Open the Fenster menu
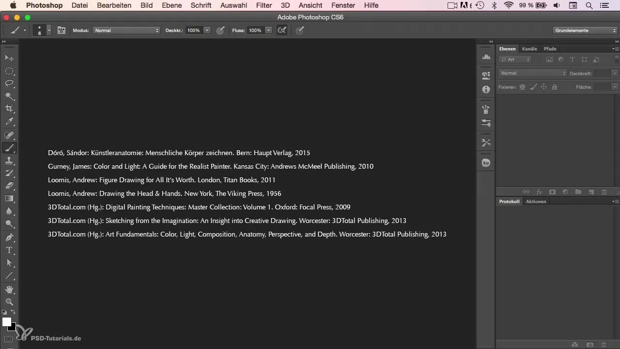The width and height of the screenshot is (620, 349). click(343, 5)
